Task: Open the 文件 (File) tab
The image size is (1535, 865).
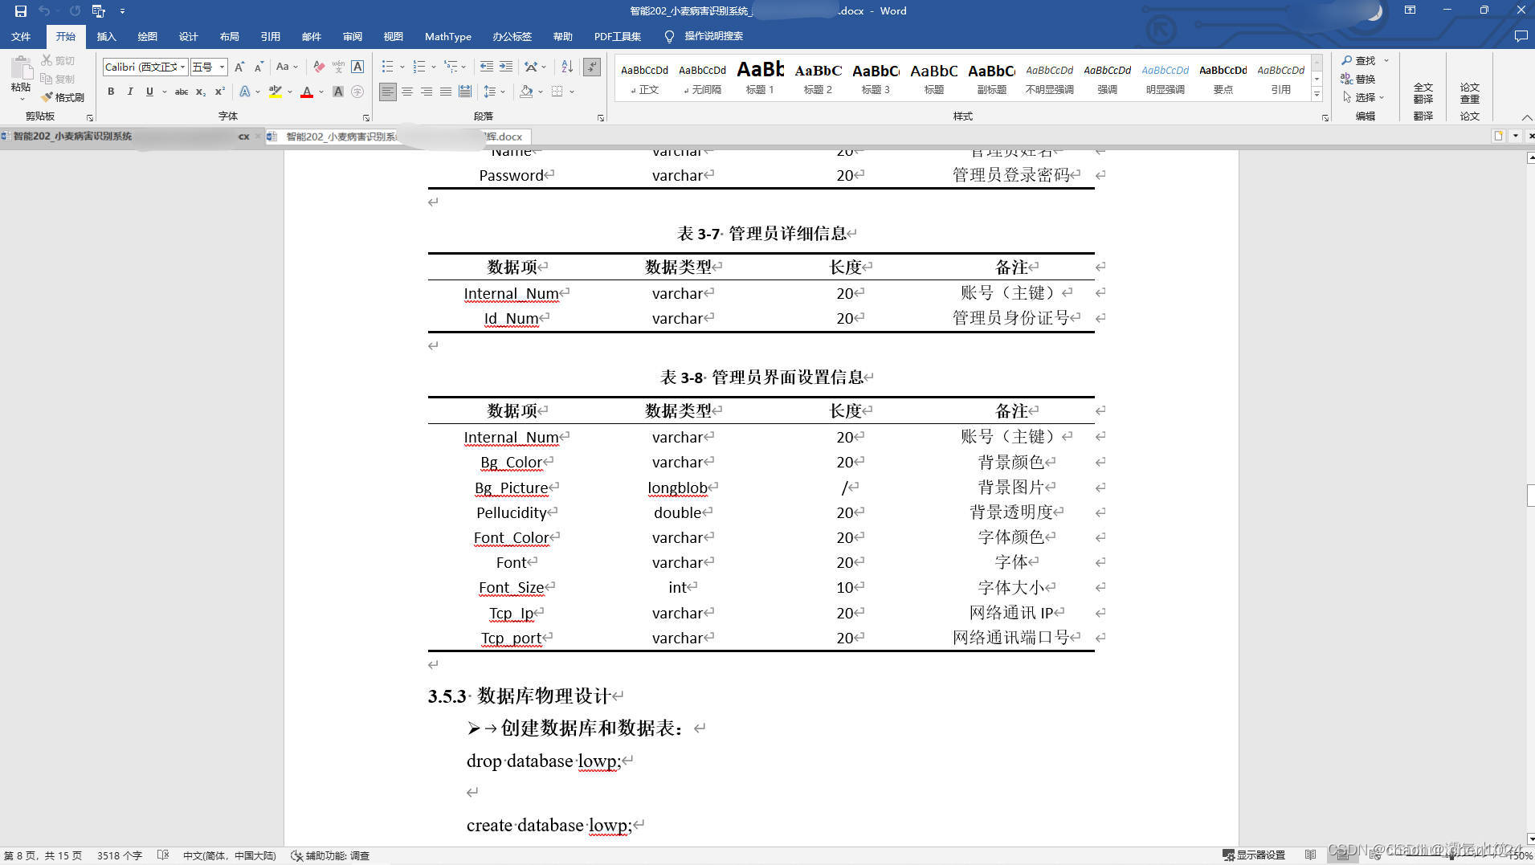Action: point(21,36)
